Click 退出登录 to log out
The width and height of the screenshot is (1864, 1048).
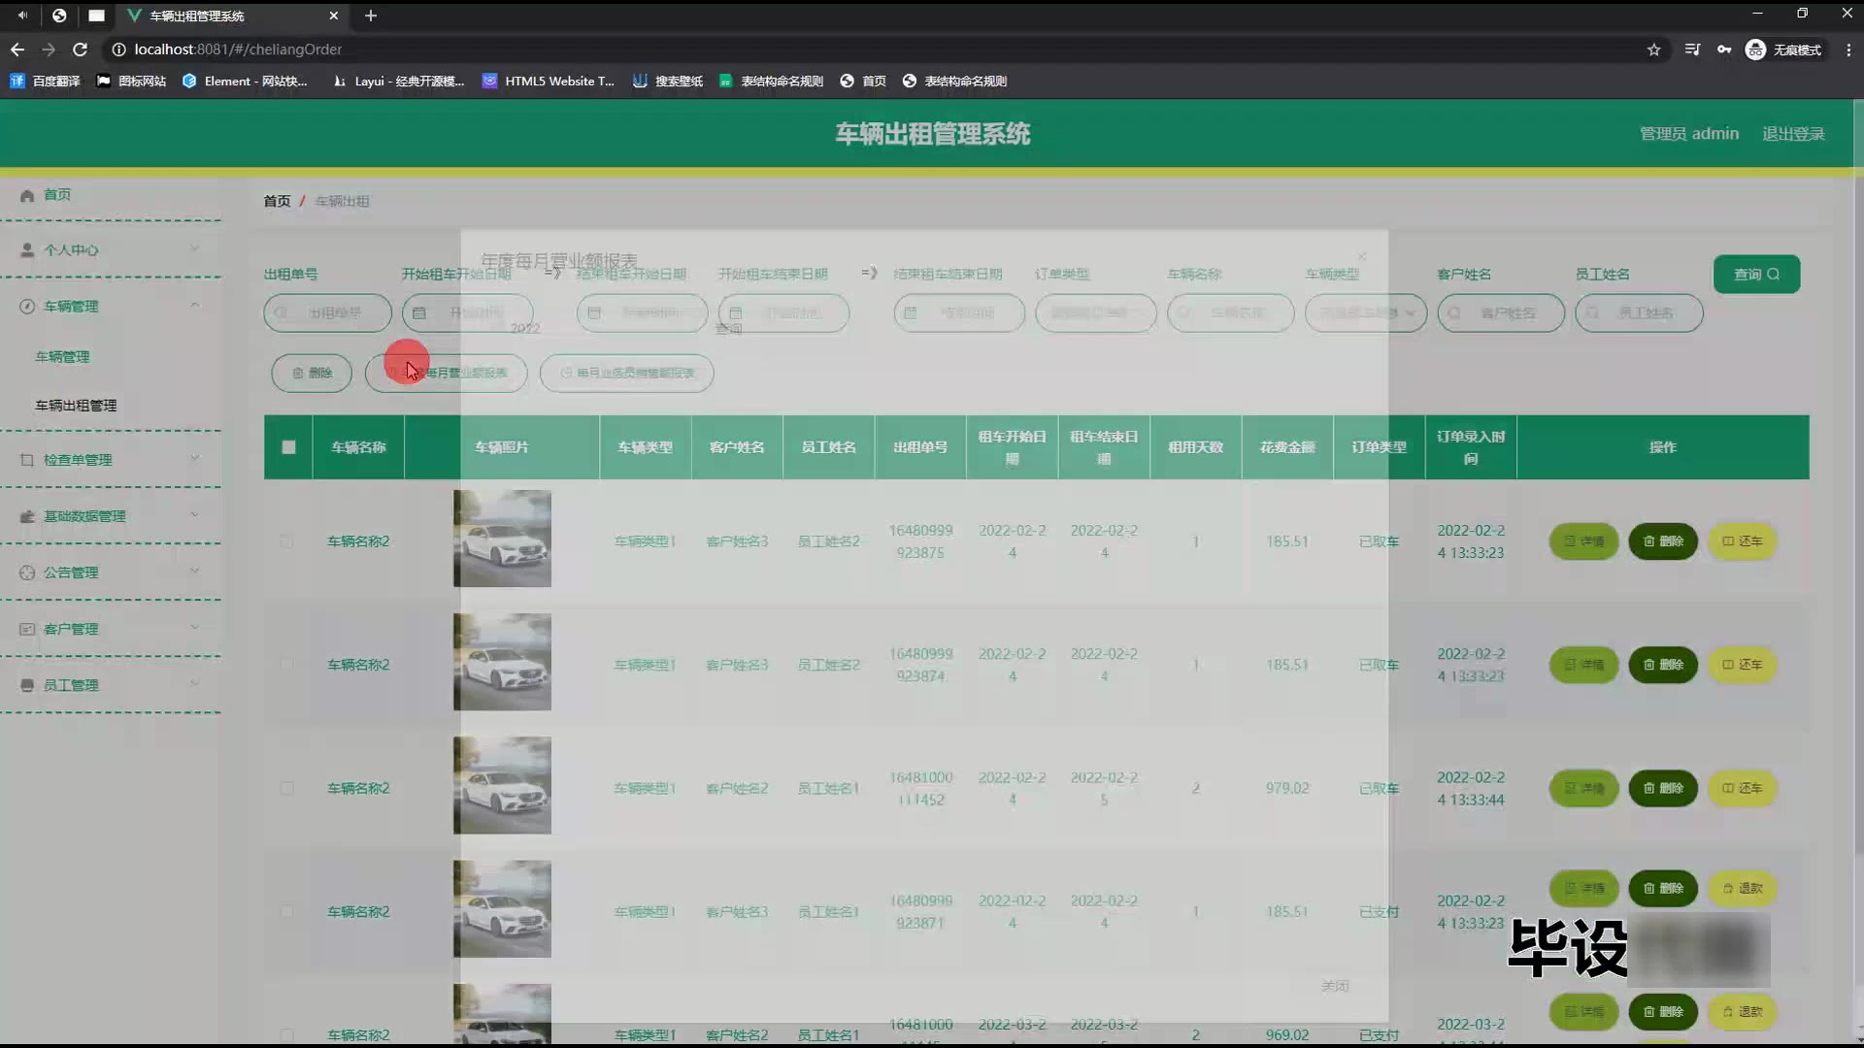pyautogui.click(x=1793, y=134)
